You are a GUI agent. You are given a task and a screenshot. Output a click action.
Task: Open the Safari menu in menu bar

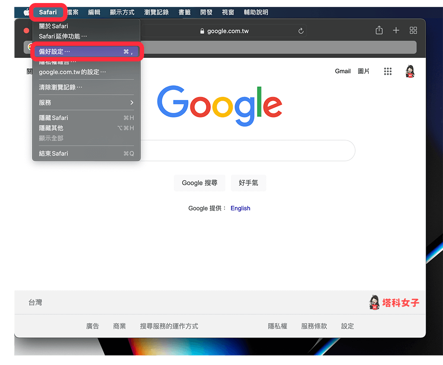click(48, 12)
